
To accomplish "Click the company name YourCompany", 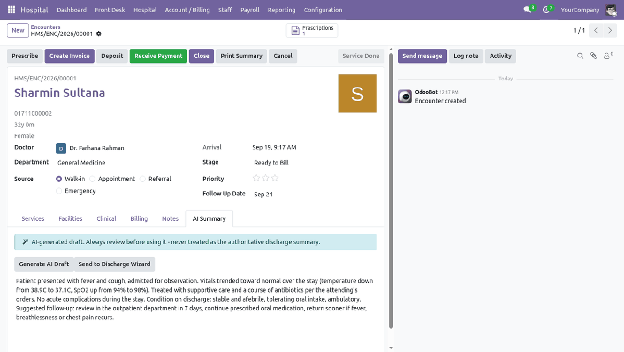I will point(580,9).
